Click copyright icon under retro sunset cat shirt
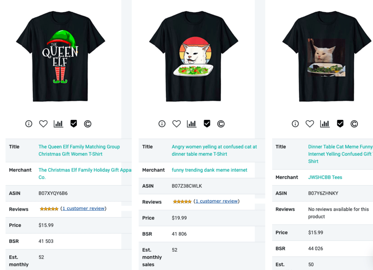Viewport: 373px width, 270px height. (221, 124)
